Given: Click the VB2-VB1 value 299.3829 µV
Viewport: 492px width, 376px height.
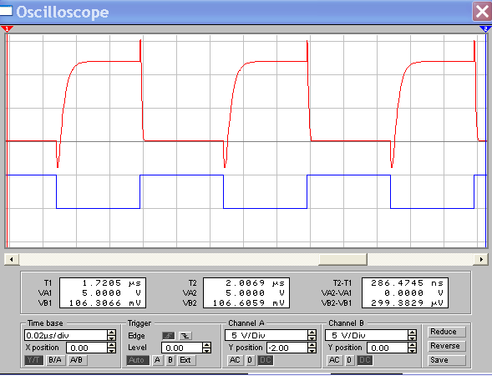Looking at the screenshot, I should [408, 303].
